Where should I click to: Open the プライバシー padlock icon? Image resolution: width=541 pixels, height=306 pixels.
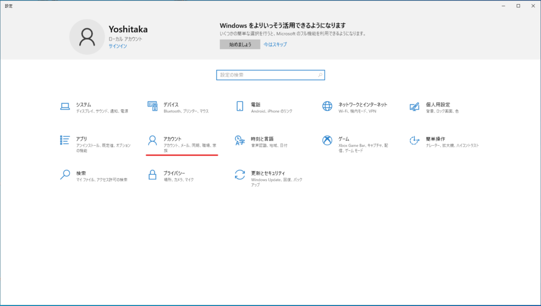tap(153, 175)
